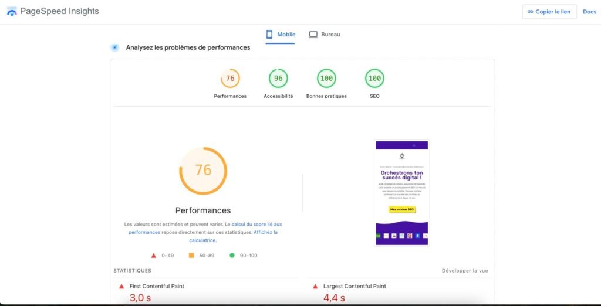Open the Docs link
This screenshot has width=601, height=306.
coord(589,12)
